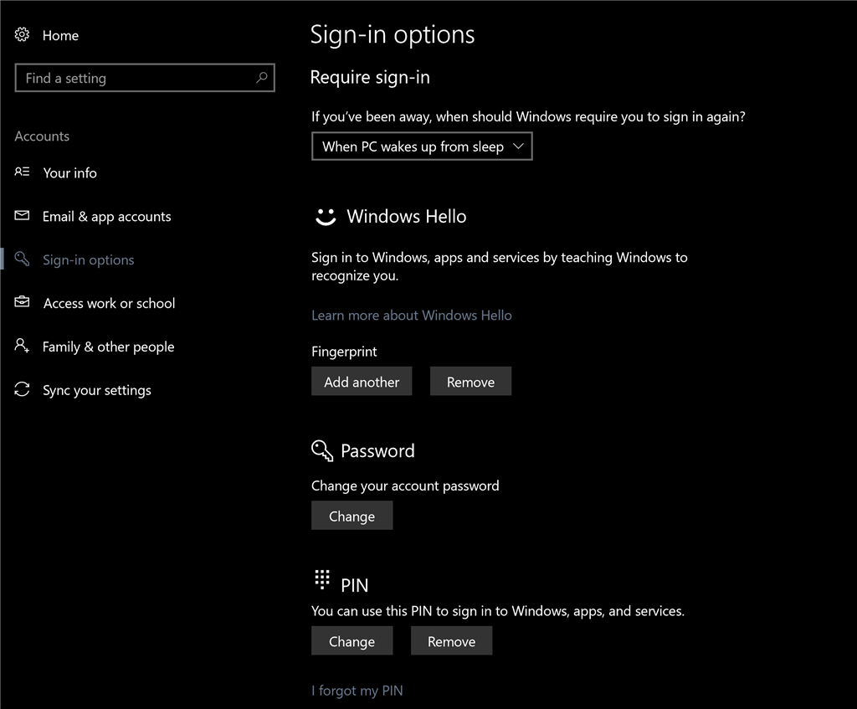Click the Sync your settings arrows icon
The image size is (857, 709).
tap(22, 389)
